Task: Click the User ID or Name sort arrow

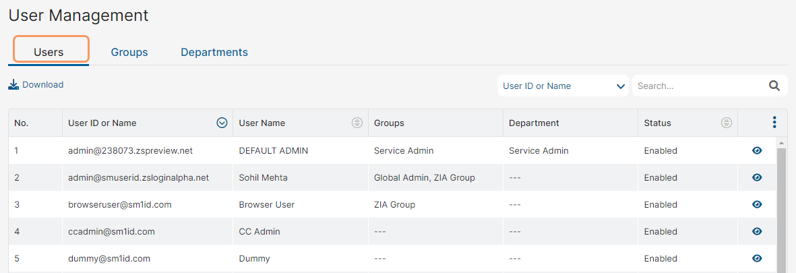Action: coord(222,123)
